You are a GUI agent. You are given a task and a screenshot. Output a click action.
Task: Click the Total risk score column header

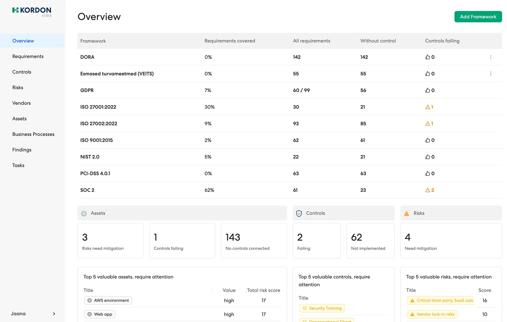[264, 290]
